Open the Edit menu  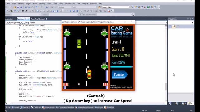[x=9, y=3]
